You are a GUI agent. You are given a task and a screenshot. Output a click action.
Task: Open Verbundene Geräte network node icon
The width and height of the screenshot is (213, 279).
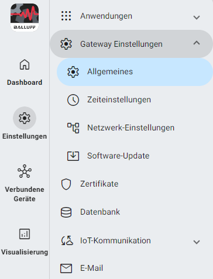click(25, 171)
